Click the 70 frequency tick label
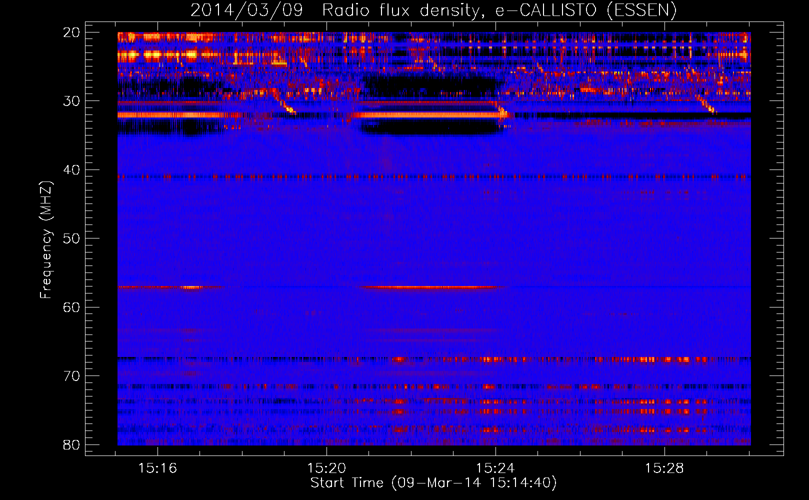The height and width of the screenshot is (500, 809). 71,376
